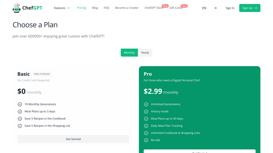This screenshot has width=273, height=153.
Task: Click the 'No Credit Card Required' text
Action: (33, 80)
